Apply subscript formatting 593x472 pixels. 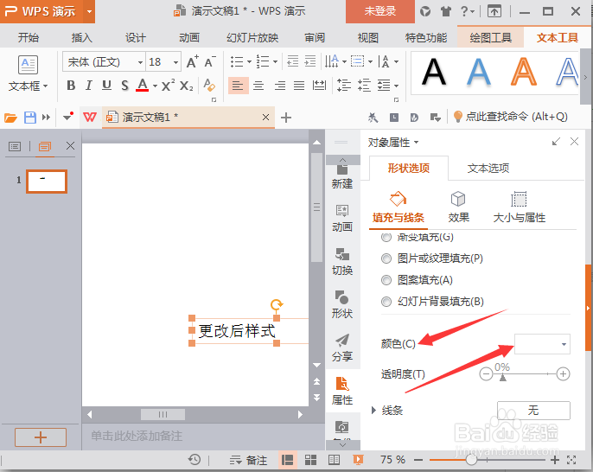pyautogui.click(x=186, y=86)
